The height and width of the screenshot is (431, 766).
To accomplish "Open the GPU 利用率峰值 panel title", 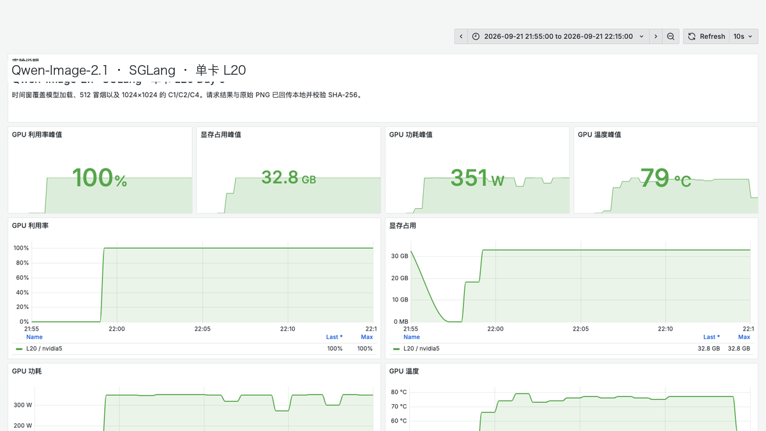I will coord(37,135).
